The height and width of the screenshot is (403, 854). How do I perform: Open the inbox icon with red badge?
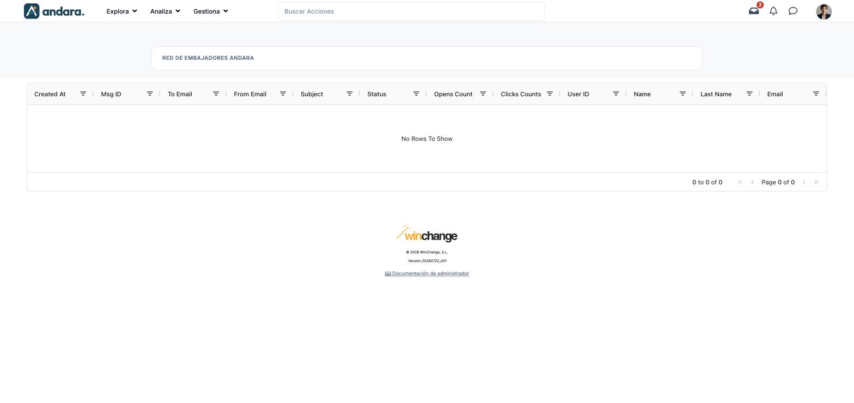(x=754, y=11)
